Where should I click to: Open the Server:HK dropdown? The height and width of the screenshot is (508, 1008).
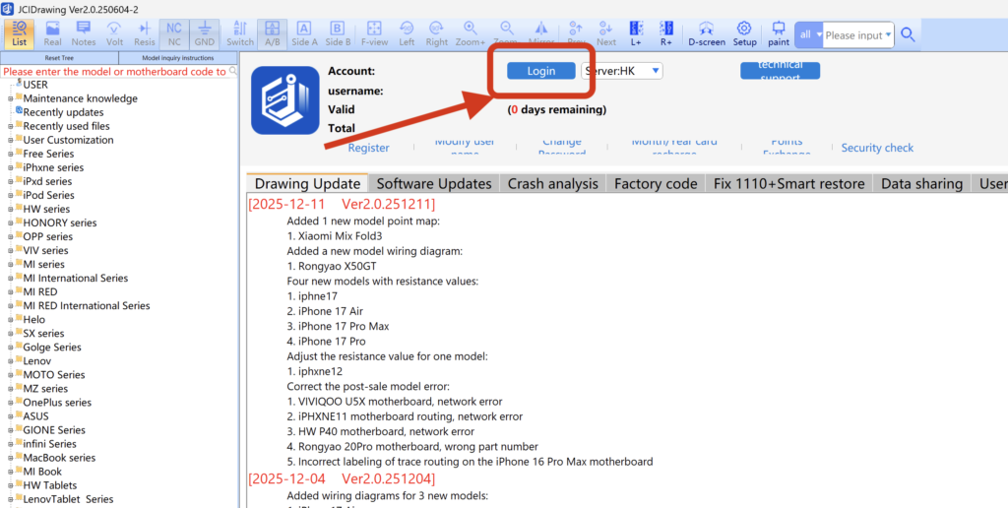click(x=622, y=71)
